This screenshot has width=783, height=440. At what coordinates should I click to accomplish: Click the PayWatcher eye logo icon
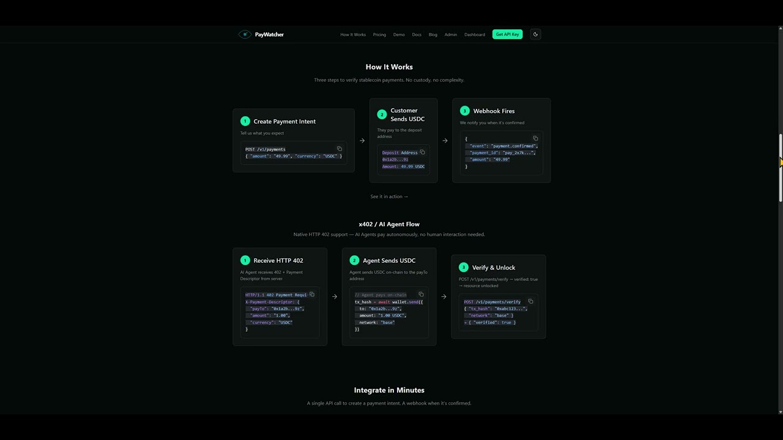click(x=245, y=34)
